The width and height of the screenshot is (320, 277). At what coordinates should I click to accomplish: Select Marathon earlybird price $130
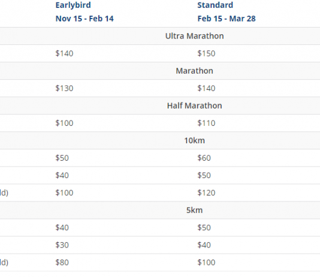(x=64, y=88)
